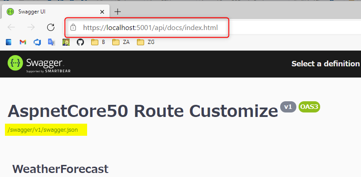Open the /swagger/v1/swagger.json link

tap(43, 130)
